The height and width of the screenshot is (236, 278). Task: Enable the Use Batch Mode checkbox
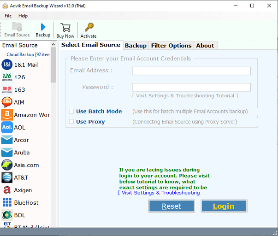(71, 111)
